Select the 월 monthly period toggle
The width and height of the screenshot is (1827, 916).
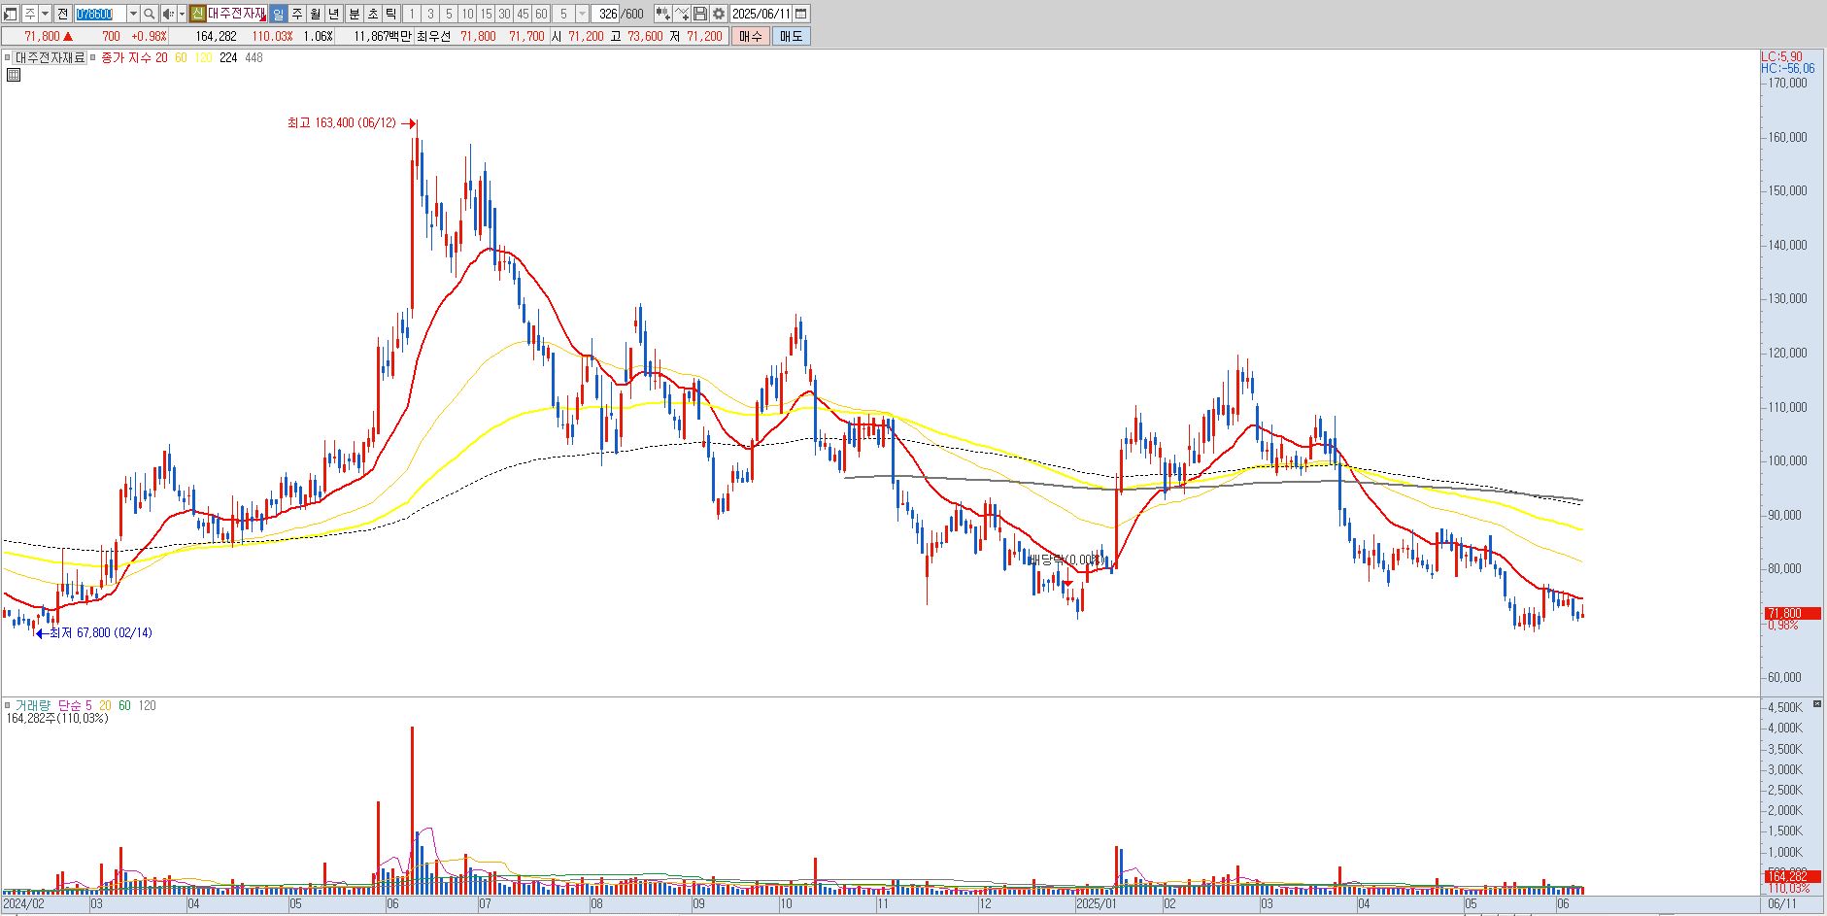pos(315,14)
